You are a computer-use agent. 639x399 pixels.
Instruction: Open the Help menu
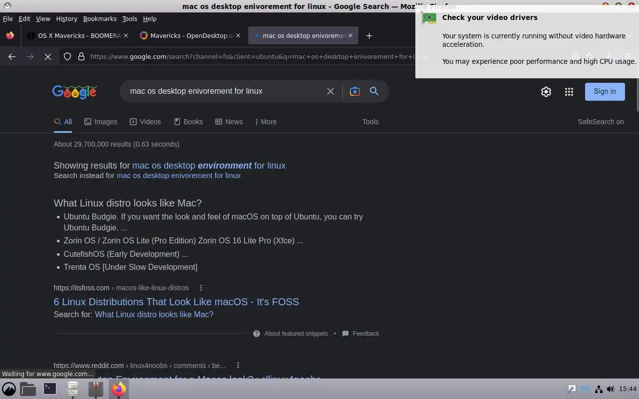click(150, 18)
